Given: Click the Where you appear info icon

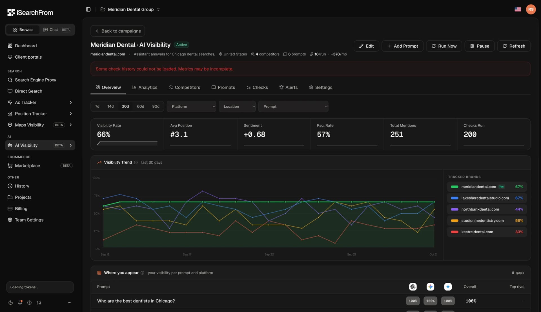Looking at the screenshot, I should [142, 273].
